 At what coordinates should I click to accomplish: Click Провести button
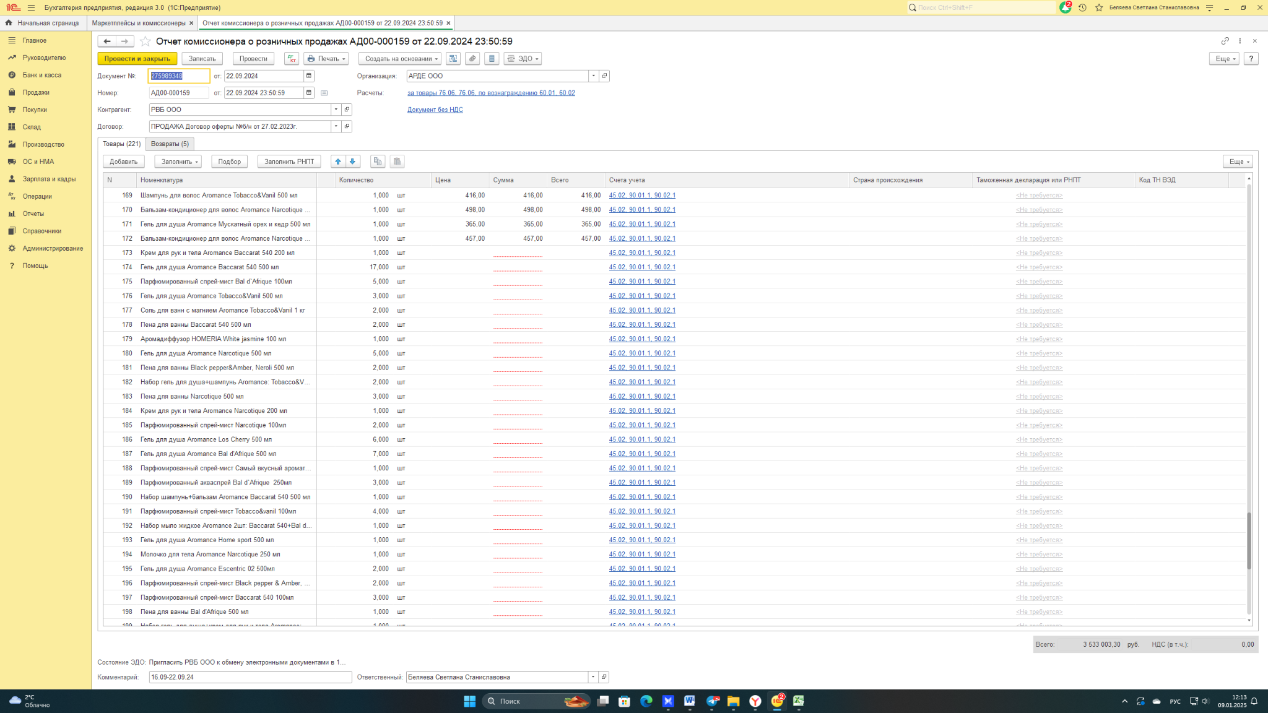(x=253, y=59)
